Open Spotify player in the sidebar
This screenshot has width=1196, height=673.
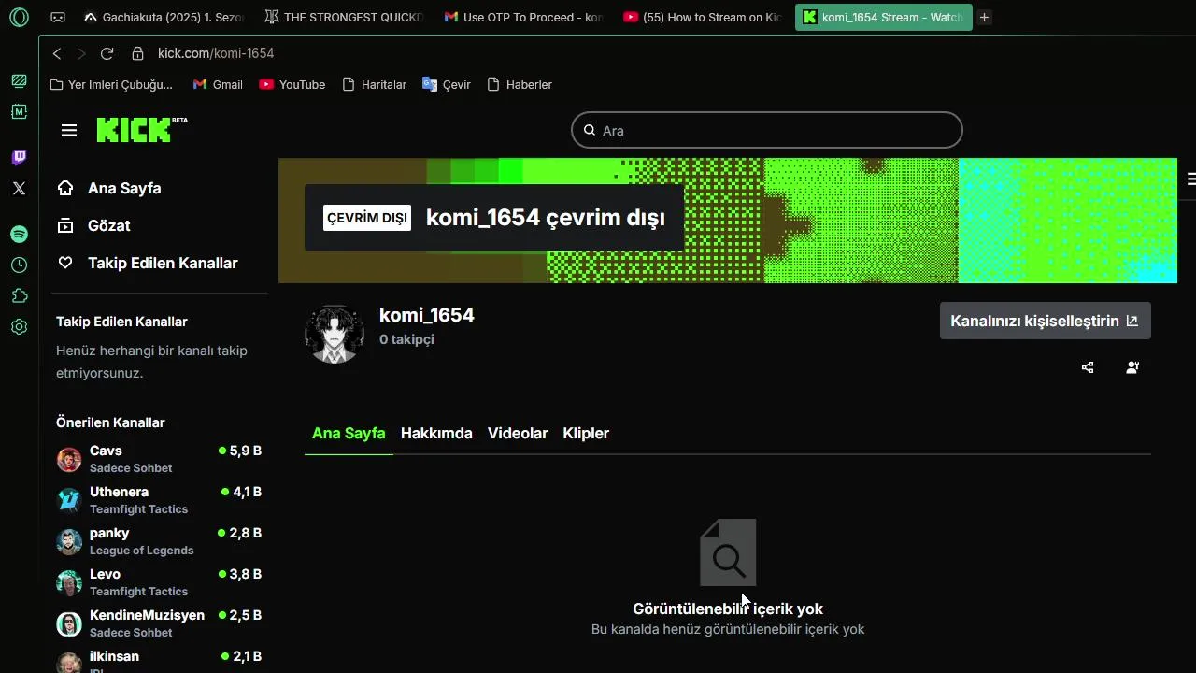click(19, 234)
